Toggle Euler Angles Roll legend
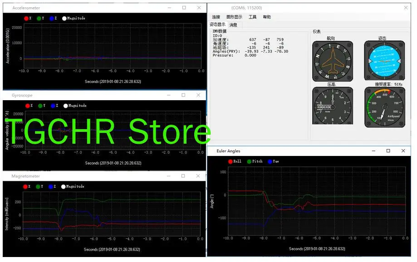 click(x=235, y=161)
